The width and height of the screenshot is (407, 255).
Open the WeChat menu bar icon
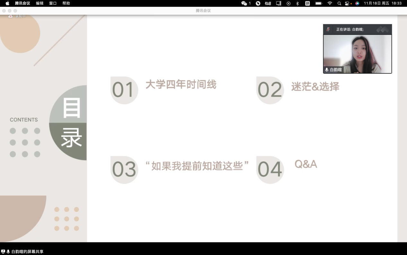coord(244,3)
